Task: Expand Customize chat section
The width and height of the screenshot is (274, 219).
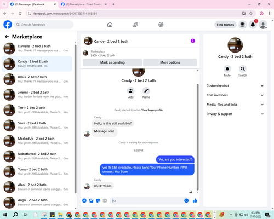Action: [x=235, y=86]
